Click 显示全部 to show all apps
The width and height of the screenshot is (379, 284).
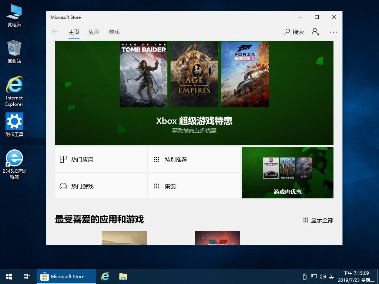point(318,220)
